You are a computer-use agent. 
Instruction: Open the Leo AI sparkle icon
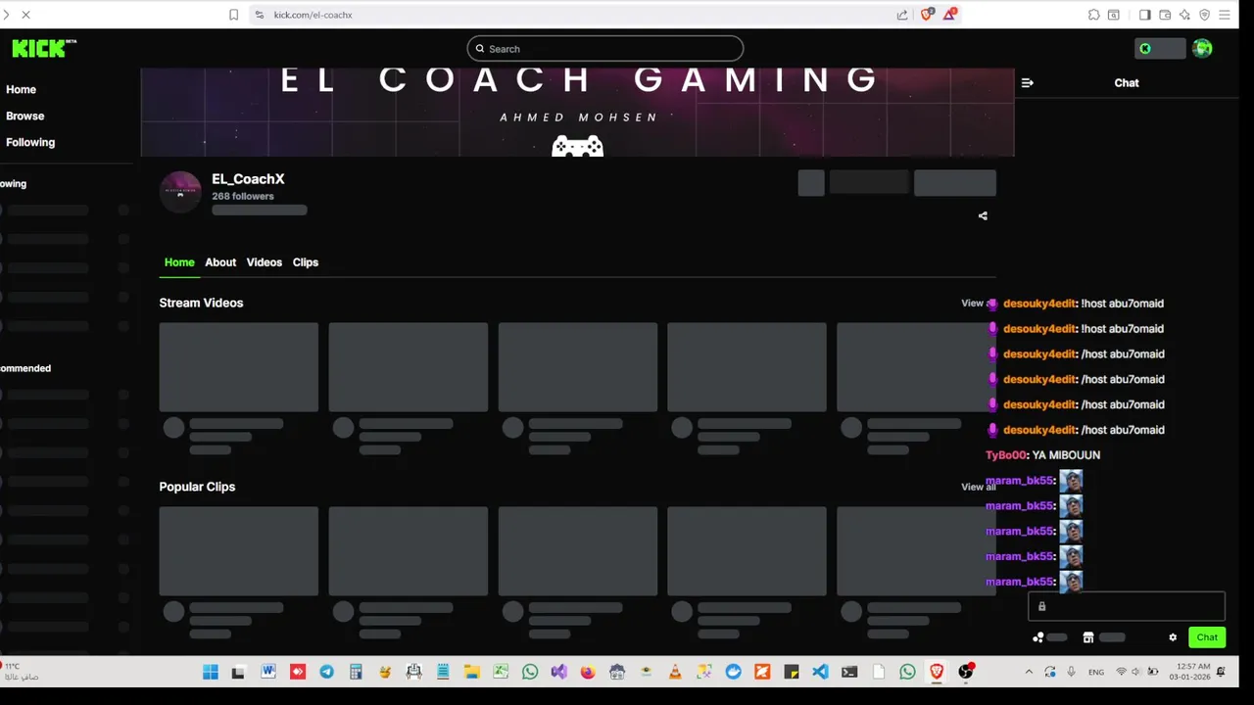[x=1184, y=15]
